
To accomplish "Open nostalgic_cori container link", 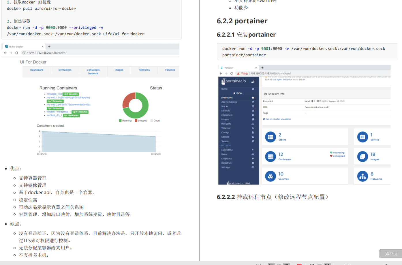I will (54, 94).
